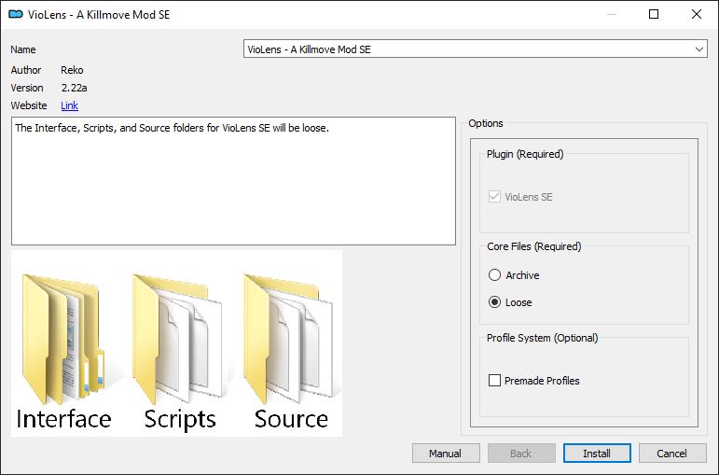
Task: Click the Source folder image
Action: coord(290,340)
